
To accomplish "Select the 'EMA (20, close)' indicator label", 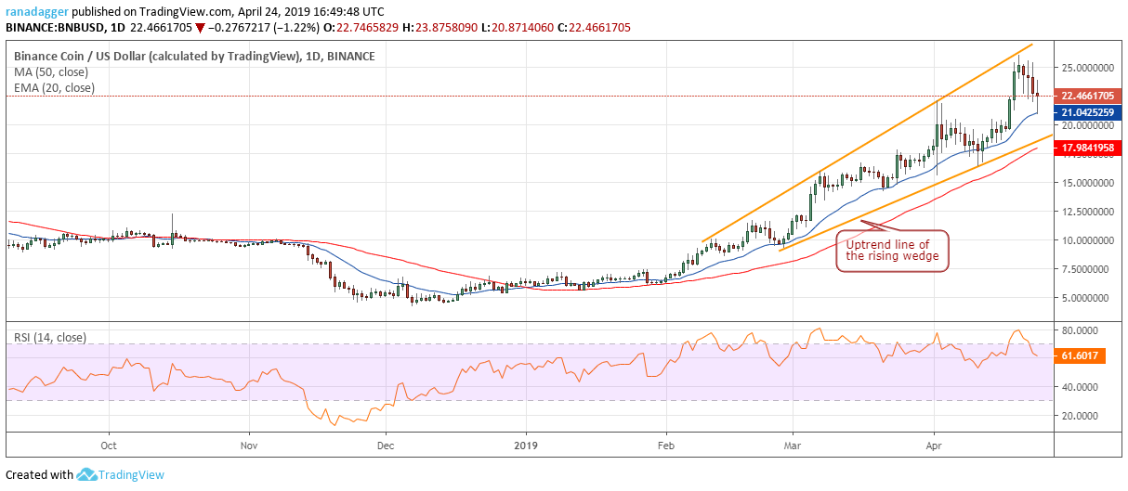I will coord(54,88).
